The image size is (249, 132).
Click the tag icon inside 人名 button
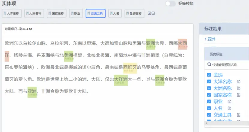click(111, 13)
